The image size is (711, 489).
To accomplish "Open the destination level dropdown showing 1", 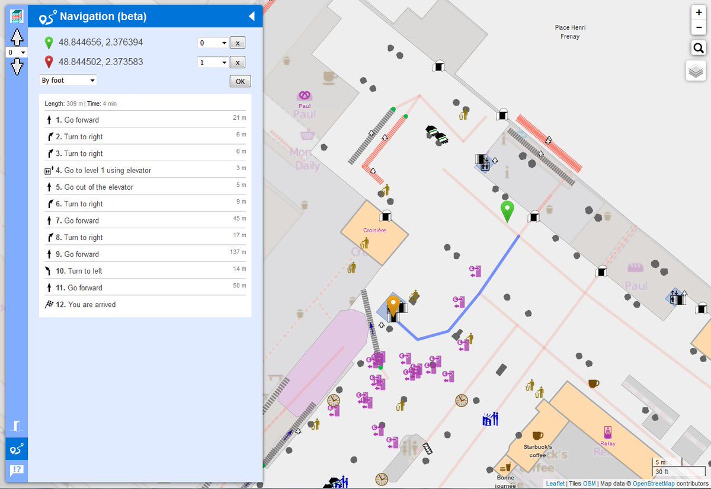I will tap(213, 62).
